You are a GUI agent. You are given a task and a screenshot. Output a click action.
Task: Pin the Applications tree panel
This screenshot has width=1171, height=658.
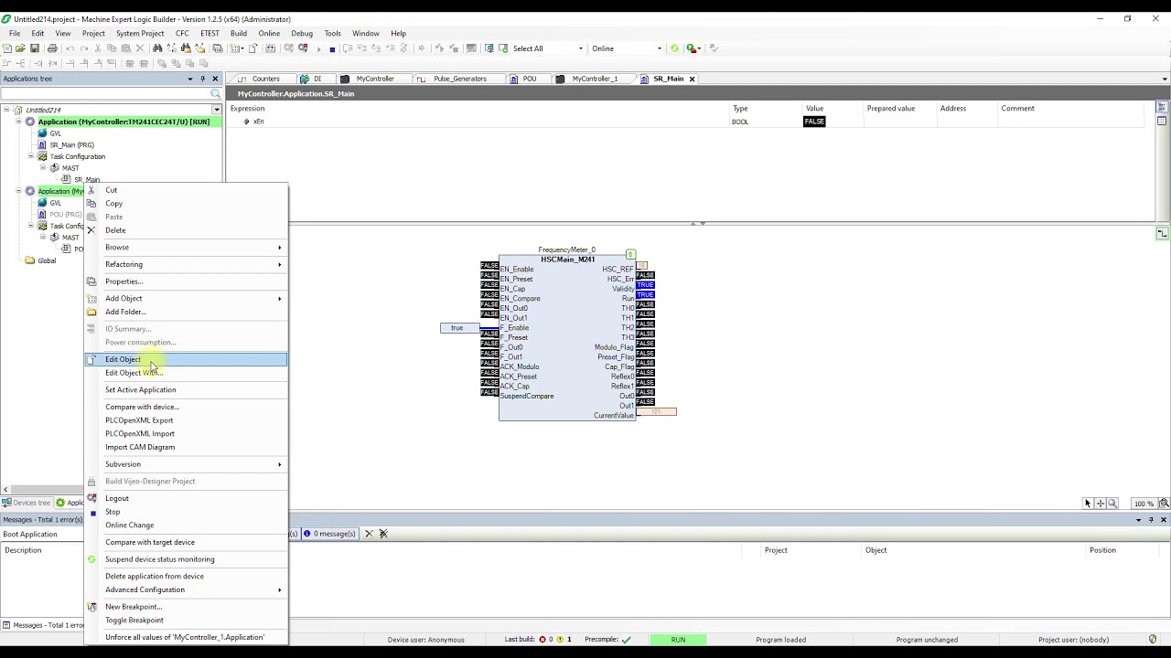point(203,79)
